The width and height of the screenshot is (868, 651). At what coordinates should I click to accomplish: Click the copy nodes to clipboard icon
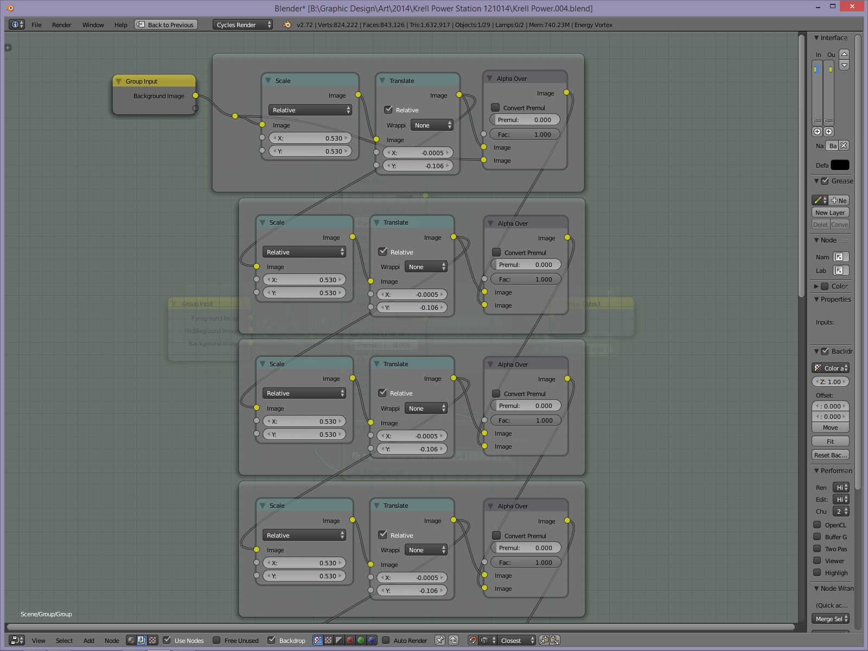544,640
